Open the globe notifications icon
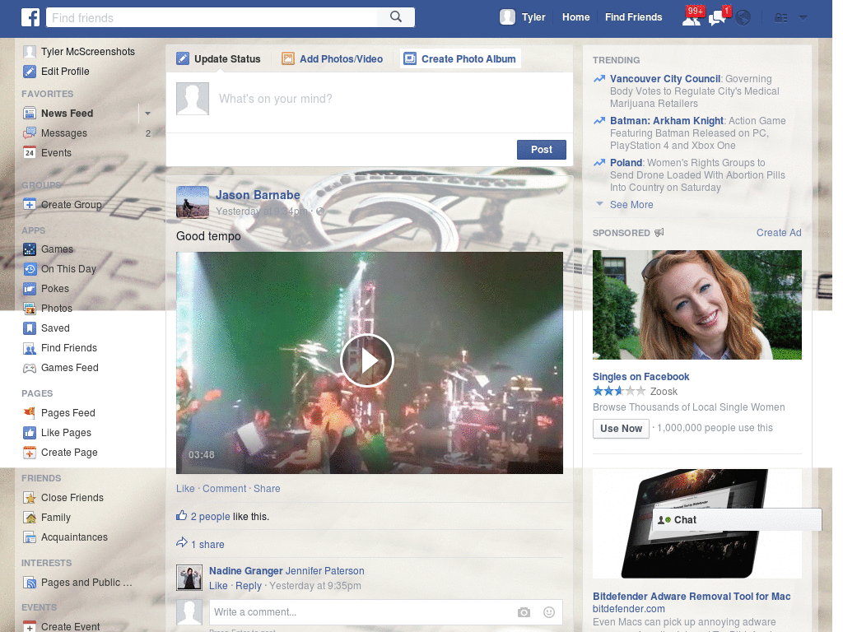Viewport: 843px width, 632px height. coord(743,18)
